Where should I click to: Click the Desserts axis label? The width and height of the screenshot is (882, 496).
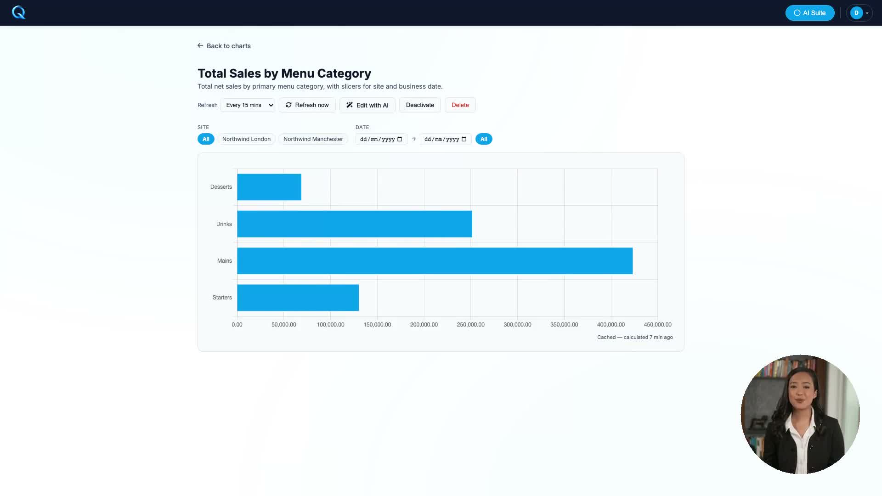click(221, 187)
